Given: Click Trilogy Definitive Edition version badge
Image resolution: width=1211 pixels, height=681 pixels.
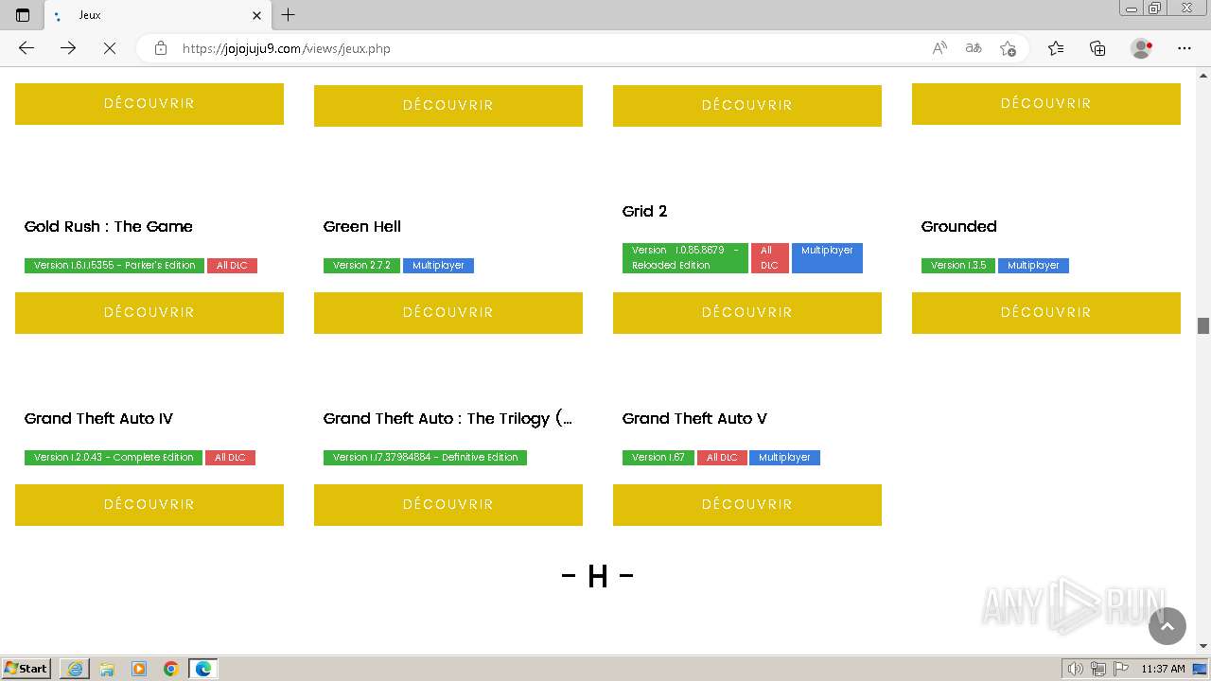Looking at the screenshot, I should point(425,458).
